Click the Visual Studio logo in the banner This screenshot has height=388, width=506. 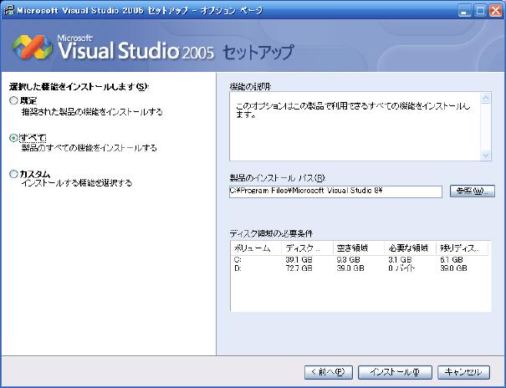(33, 47)
